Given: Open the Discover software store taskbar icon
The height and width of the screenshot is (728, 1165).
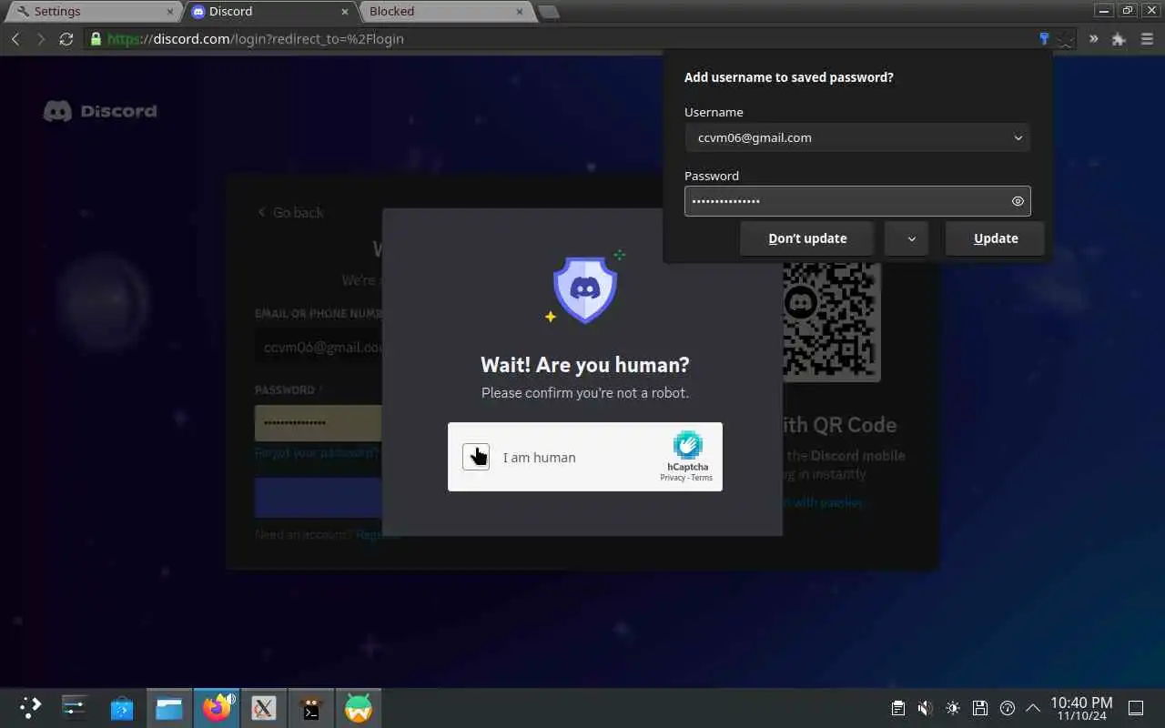Looking at the screenshot, I should pyautogui.click(x=122, y=707).
